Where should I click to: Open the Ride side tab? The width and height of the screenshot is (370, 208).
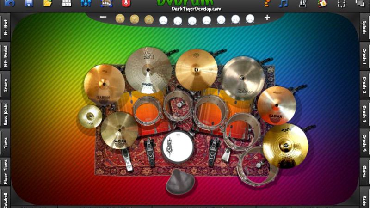click(364, 198)
